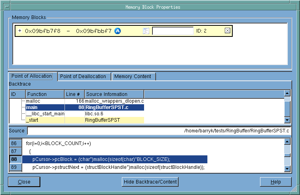
Task: Select the Point of Allocation tab
Action: pyautogui.click(x=32, y=76)
